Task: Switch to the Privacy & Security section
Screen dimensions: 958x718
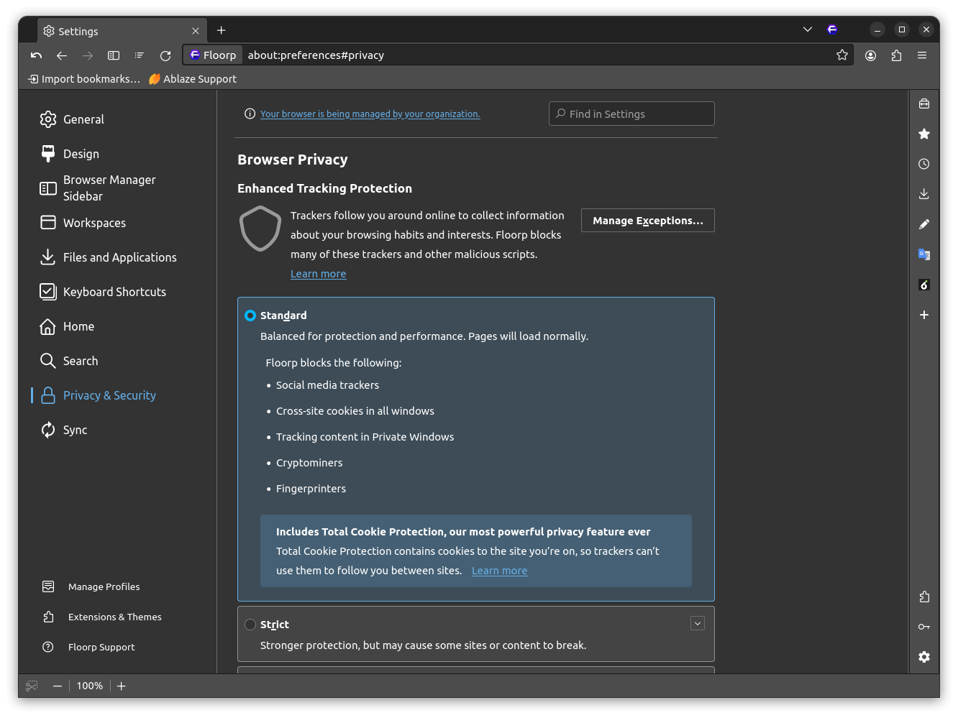Action: 109,395
